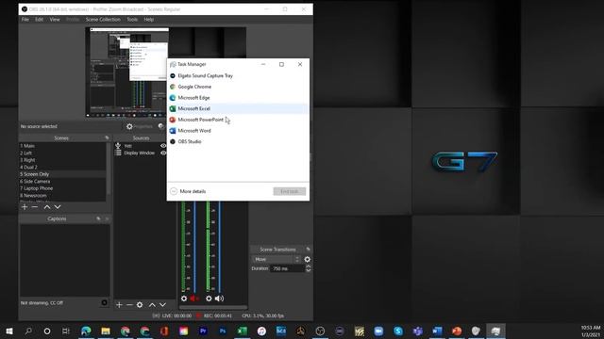The image size is (604, 339).
Task: Unmute the muted red speaker channel
Action: tap(194, 299)
